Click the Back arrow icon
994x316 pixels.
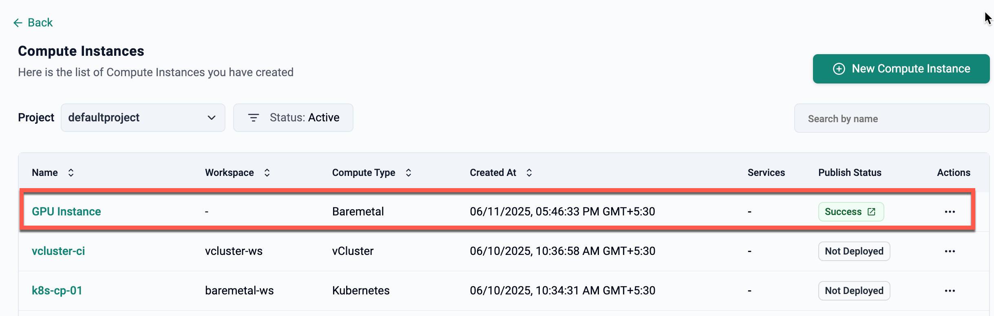point(18,23)
